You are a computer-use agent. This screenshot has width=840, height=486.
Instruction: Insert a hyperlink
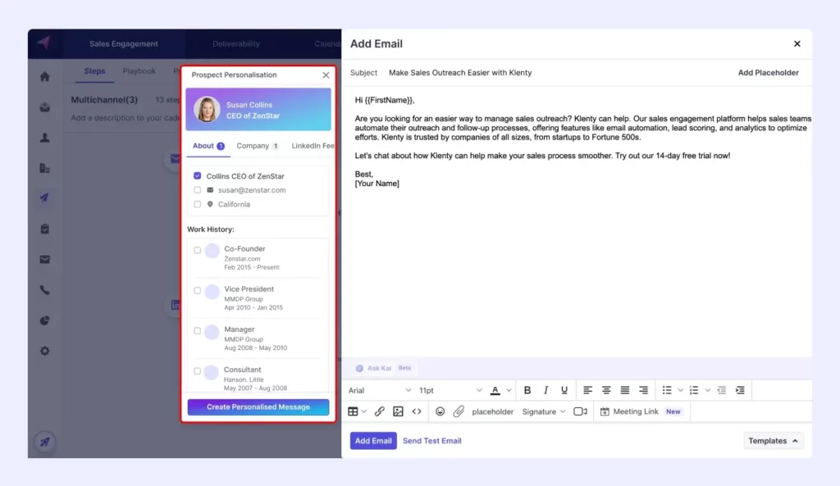(x=379, y=411)
